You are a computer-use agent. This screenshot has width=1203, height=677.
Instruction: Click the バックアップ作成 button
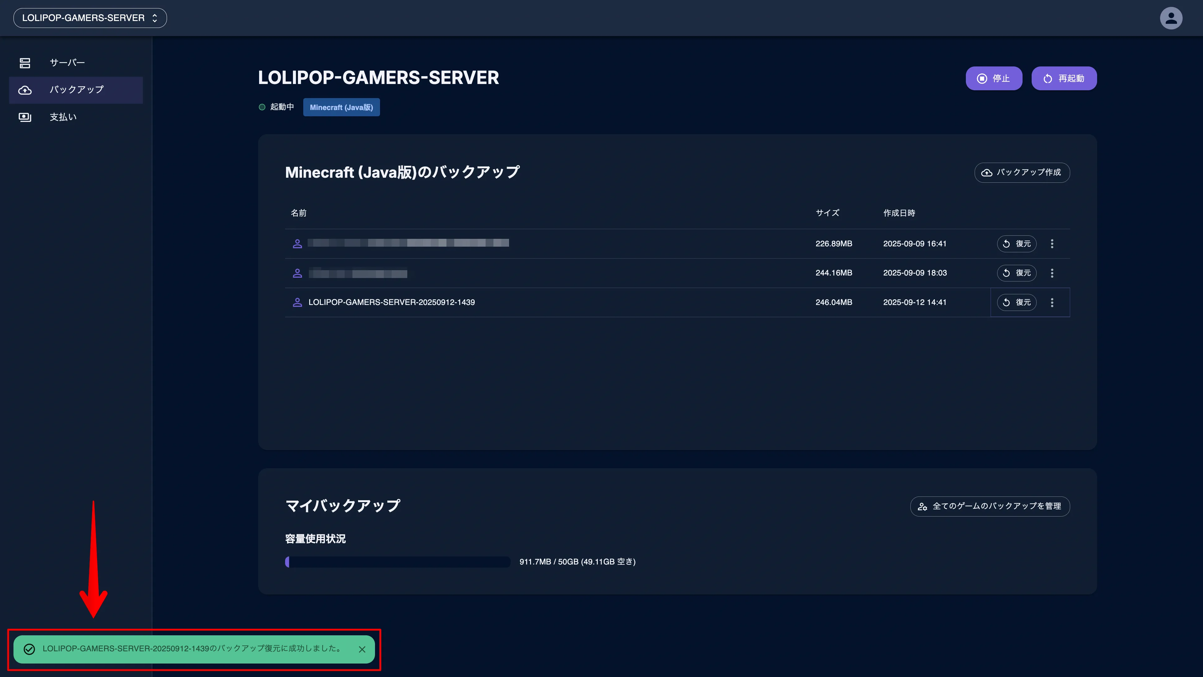(x=1022, y=172)
